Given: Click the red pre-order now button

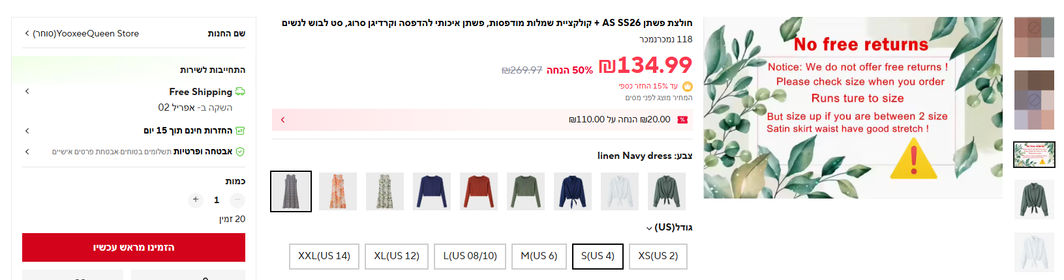Looking at the screenshot, I should tap(134, 247).
